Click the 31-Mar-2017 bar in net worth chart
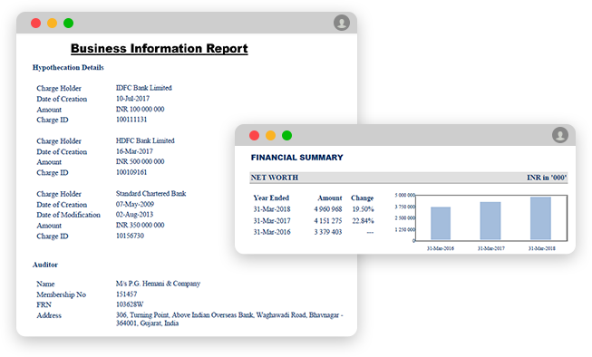The height and width of the screenshot is (357, 592). pos(490,221)
